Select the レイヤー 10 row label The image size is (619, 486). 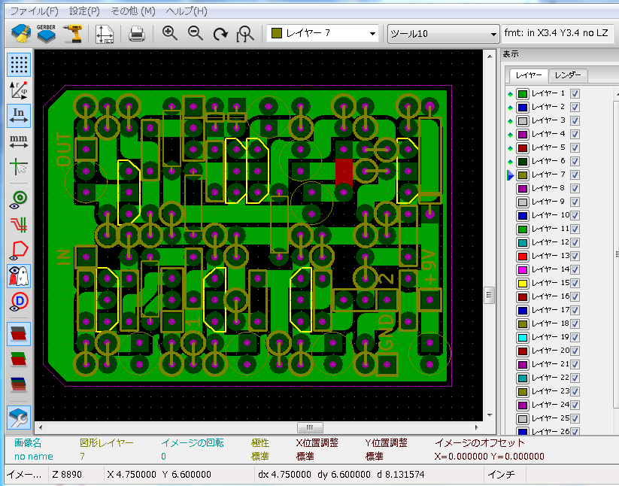(x=551, y=216)
